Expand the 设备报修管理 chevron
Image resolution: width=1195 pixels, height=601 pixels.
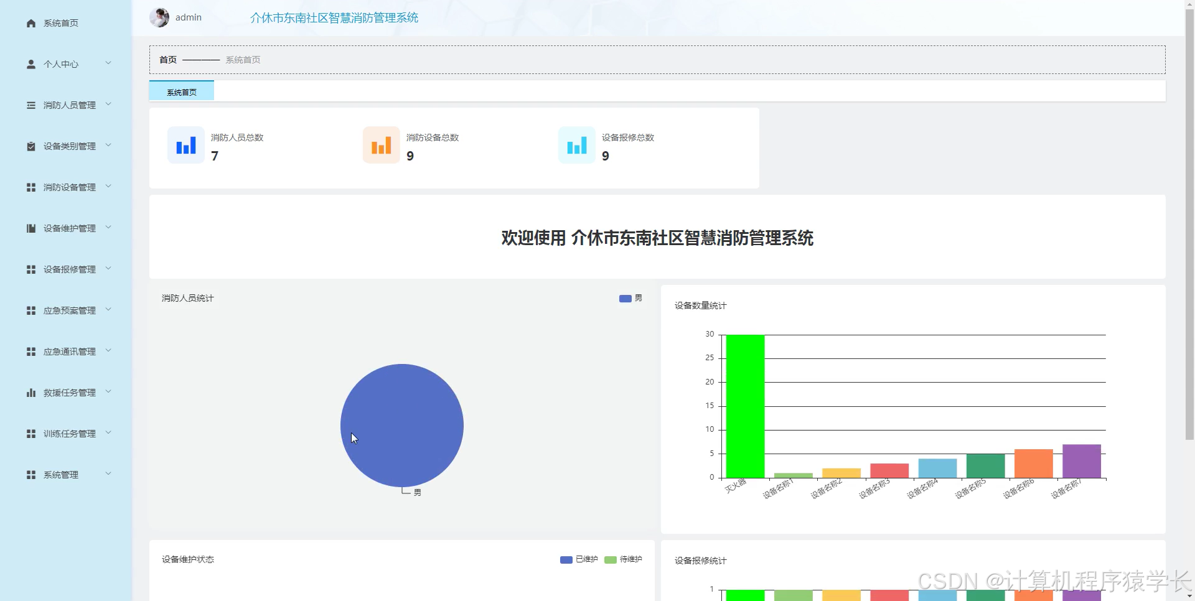tap(108, 269)
